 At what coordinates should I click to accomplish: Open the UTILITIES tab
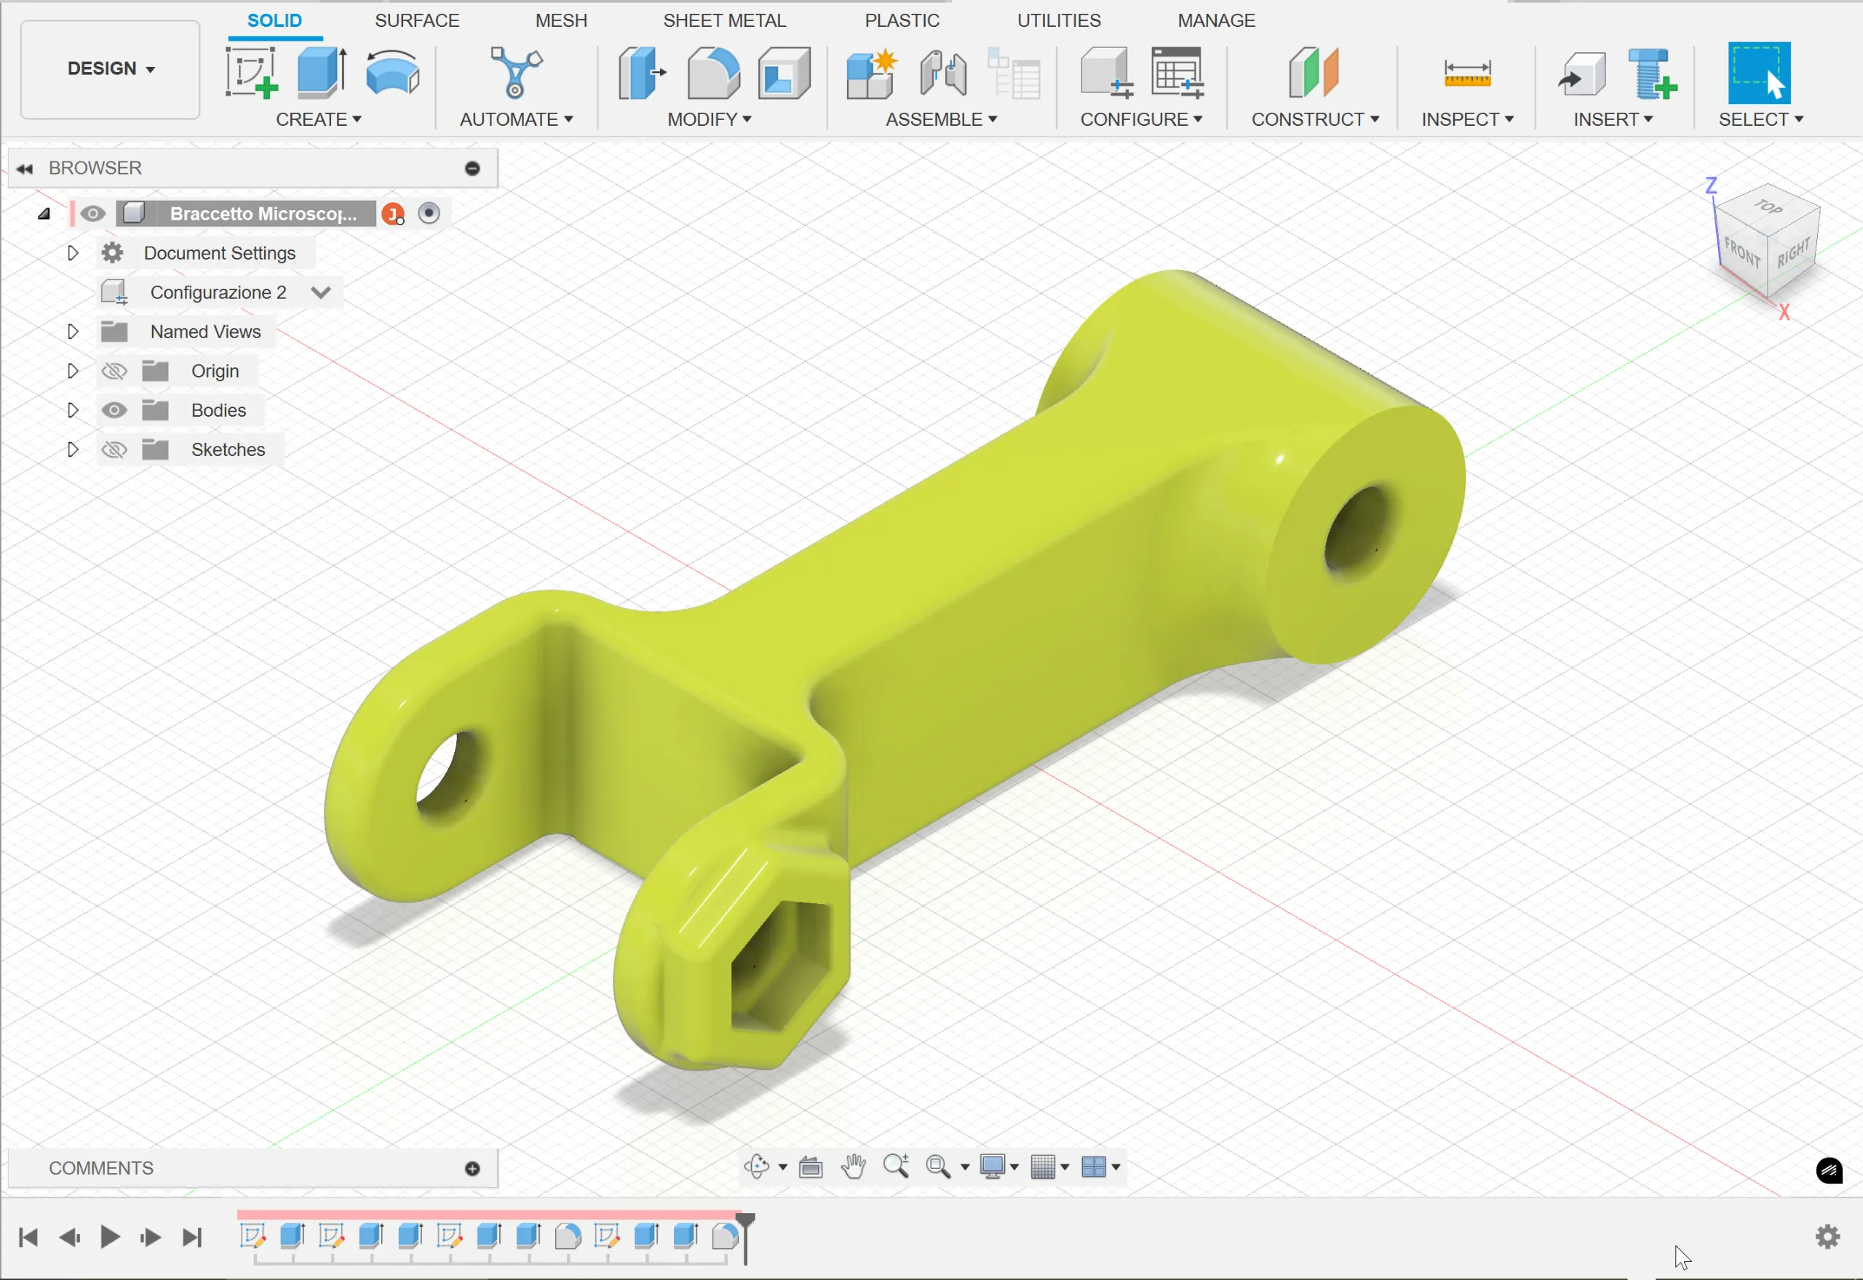pyautogui.click(x=1058, y=20)
